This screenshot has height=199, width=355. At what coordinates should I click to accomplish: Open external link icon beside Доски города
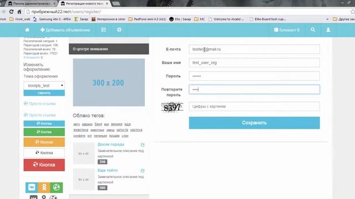[143, 144]
